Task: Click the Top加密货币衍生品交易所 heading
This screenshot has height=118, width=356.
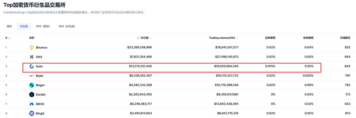Action: pyautogui.click(x=35, y=5)
